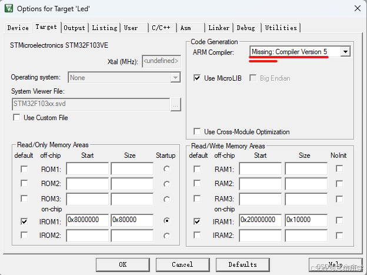
Task: Click the ROM3 Size field
Action: (132, 199)
